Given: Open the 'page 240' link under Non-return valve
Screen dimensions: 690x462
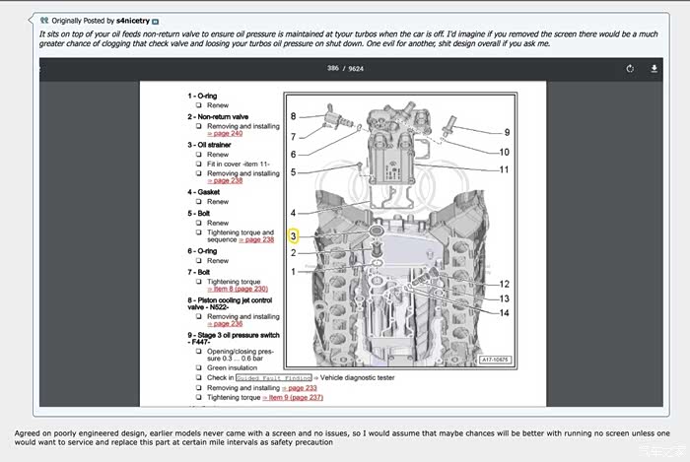Looking at the screenshot, I should [225, 134].
